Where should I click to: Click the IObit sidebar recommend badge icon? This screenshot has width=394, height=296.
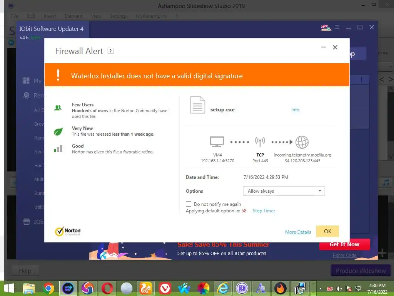pyautogui.click(x=27, y=95)
